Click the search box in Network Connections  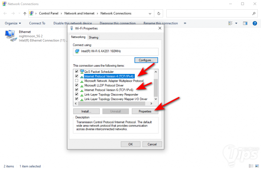click(x=212, y=14)
